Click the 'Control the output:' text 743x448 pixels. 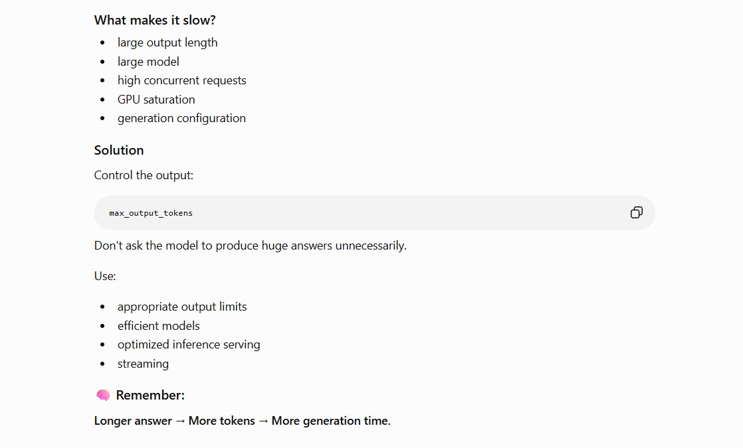[x=144, y=175]
